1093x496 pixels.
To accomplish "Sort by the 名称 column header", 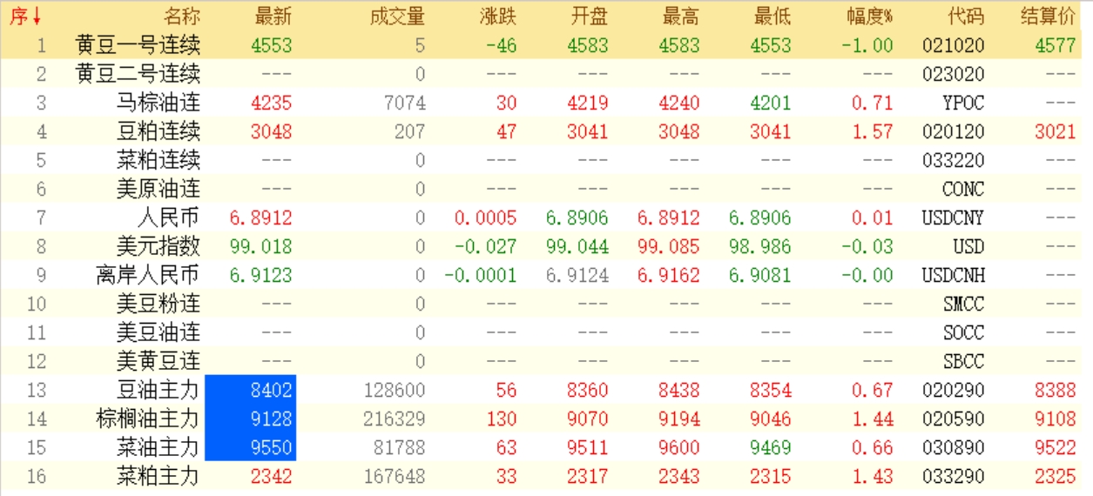I will [x=181, y=17].
